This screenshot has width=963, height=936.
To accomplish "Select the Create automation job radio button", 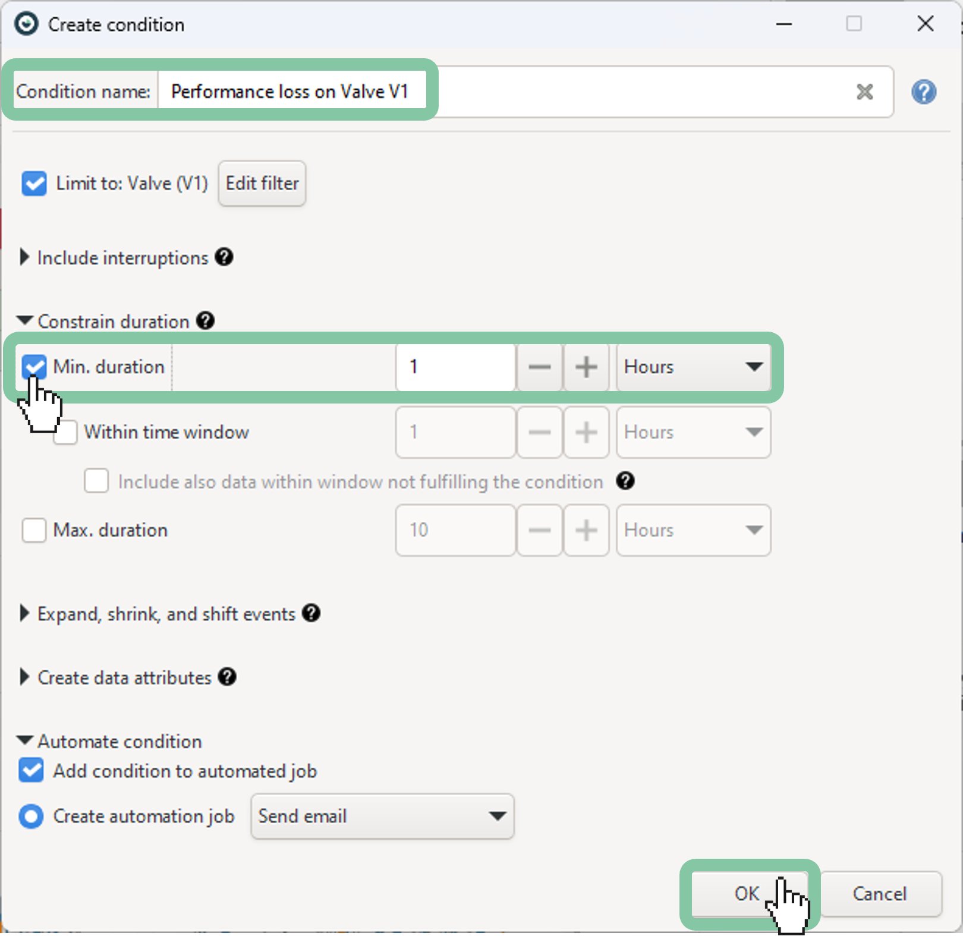I will tap(31, 817).
